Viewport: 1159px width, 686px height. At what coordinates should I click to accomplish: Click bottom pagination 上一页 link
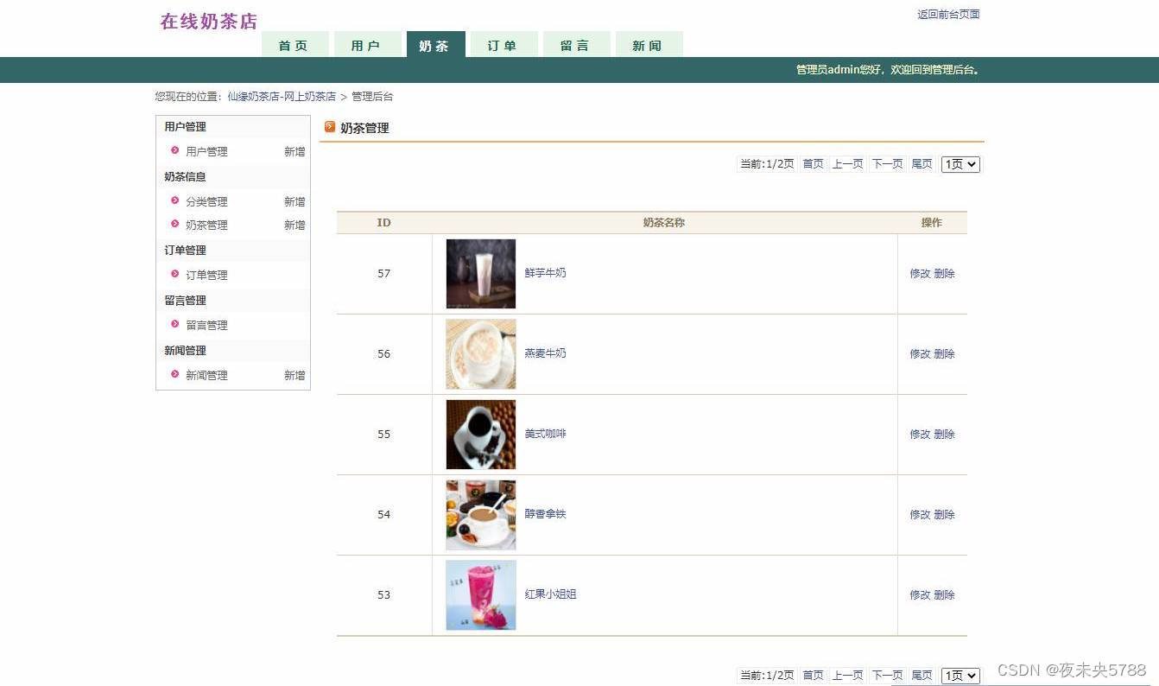847,675
